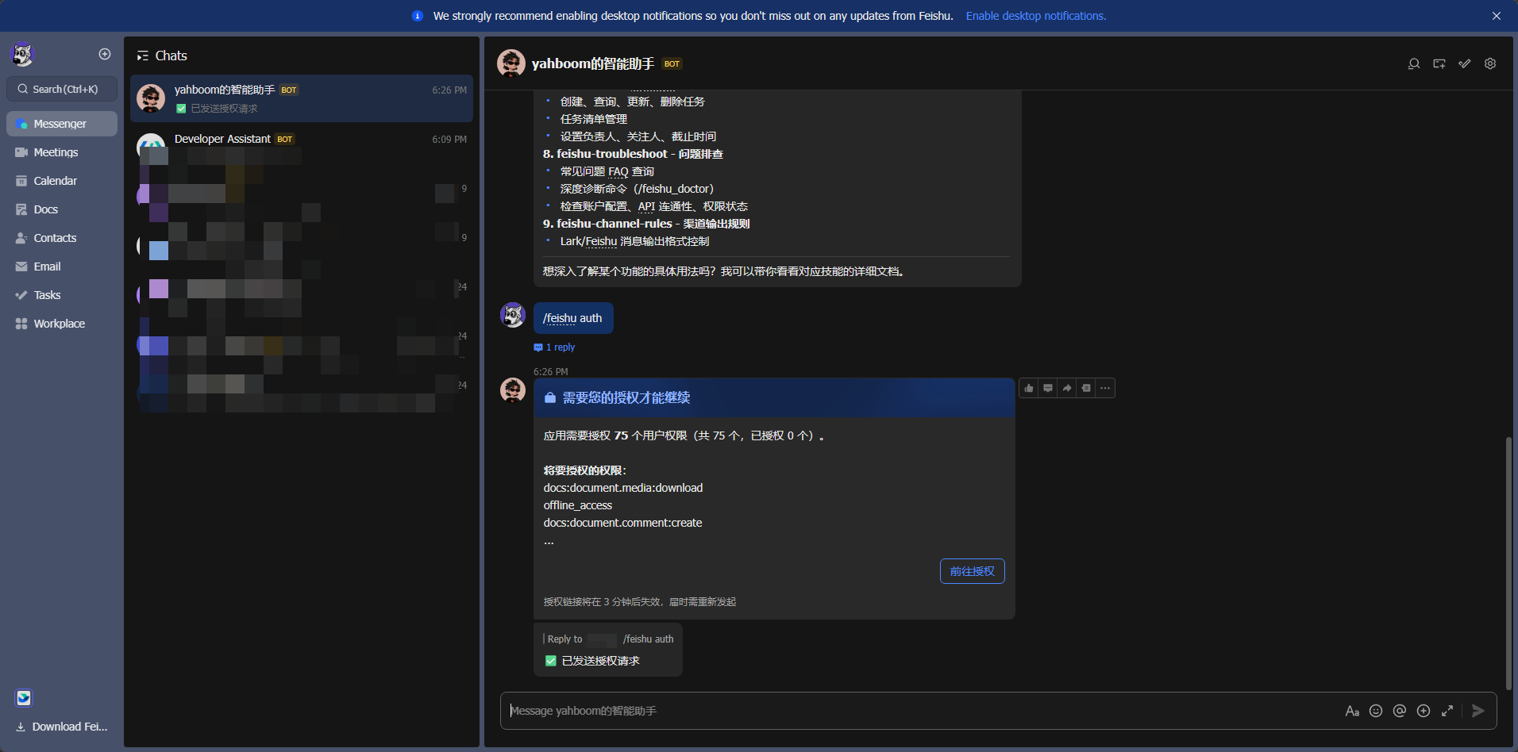This screenshot has height=752, width=1518.
Task: Open the Email section
Action: [62, 267]
